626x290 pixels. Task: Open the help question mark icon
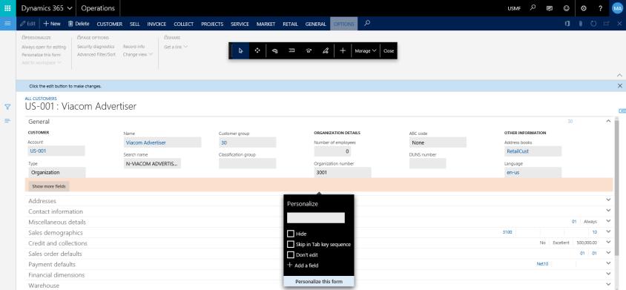(x=601, y=8)
